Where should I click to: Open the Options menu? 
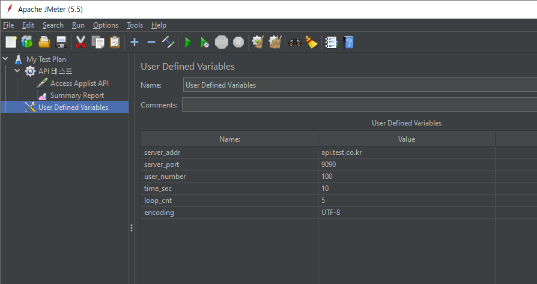(x=106, y=25)
